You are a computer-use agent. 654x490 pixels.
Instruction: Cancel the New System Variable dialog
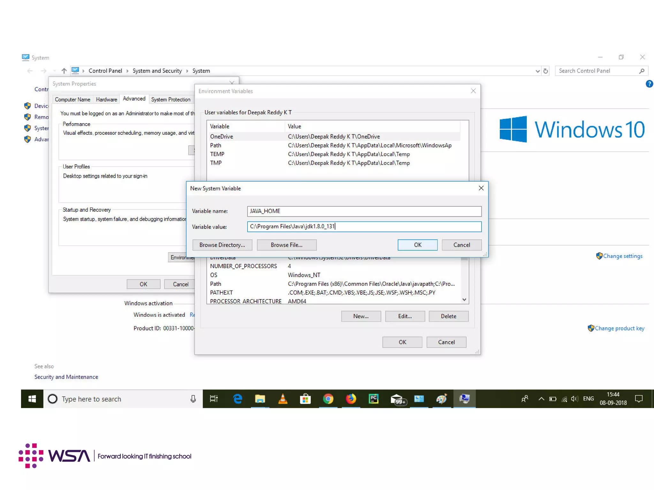pyautogui.click(x=461, y=245)
